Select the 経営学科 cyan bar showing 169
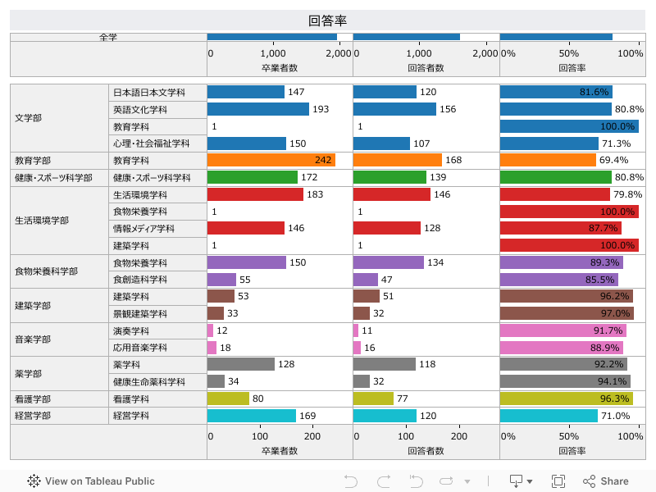Screen dimensions: 656x492 click(x=251, y=416)
